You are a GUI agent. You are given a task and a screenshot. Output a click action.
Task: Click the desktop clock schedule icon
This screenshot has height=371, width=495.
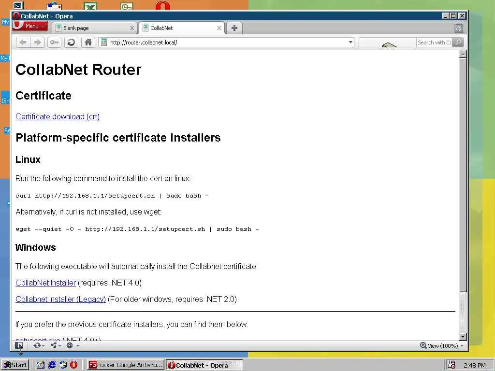[127, 6]
